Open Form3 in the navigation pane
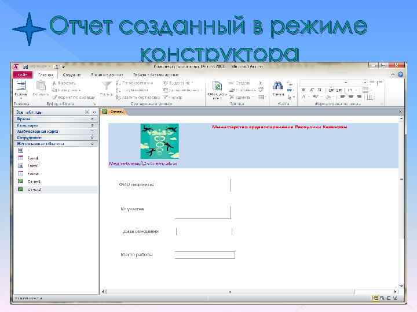 click(x=33, y=174)
